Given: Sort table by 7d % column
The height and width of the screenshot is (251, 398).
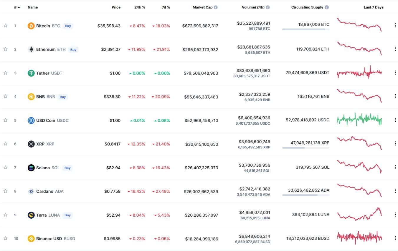Looking at the screenshot, I should pos(166,7).
